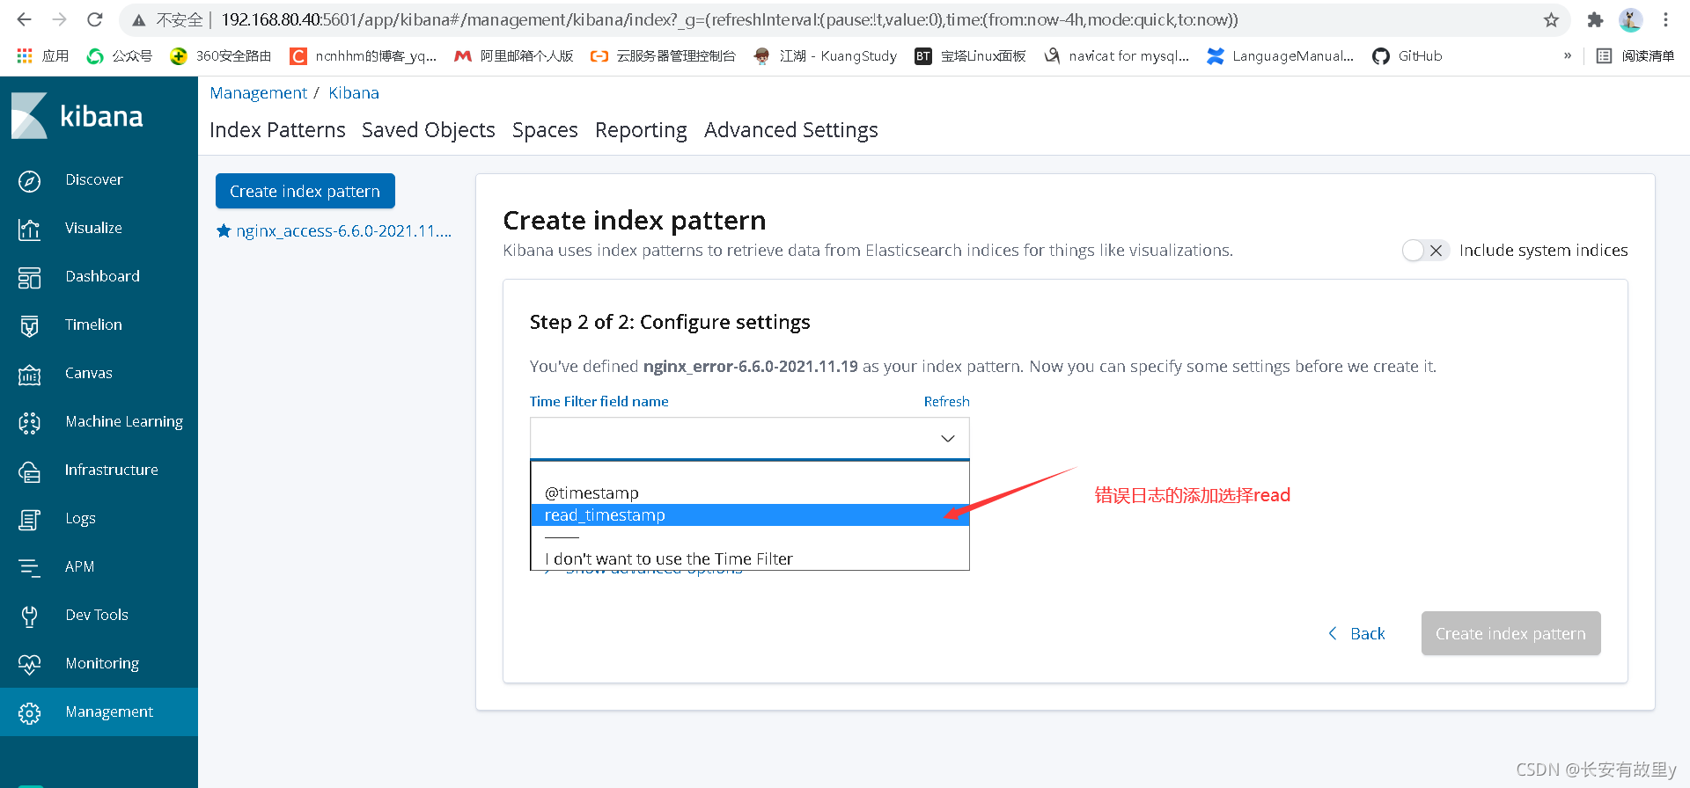Go Back to step 1
Viewport: 1690px width, 788px height.
point(1356,633)
